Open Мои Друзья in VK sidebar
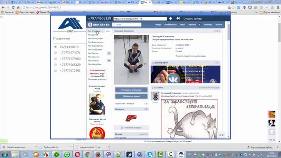 (93, 35)
